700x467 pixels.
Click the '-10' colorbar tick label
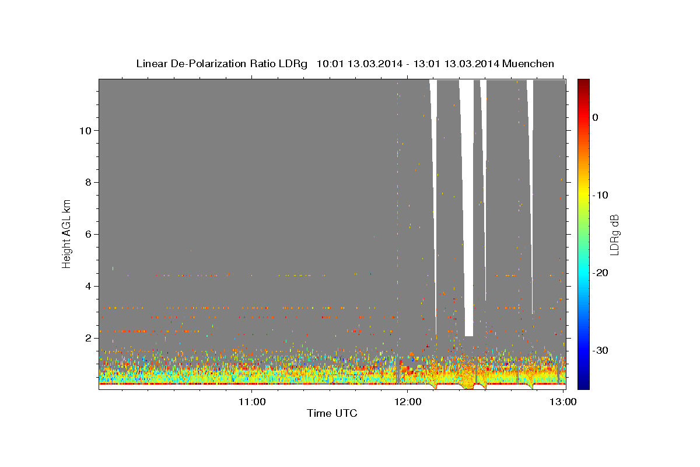[x=600, y=195]
